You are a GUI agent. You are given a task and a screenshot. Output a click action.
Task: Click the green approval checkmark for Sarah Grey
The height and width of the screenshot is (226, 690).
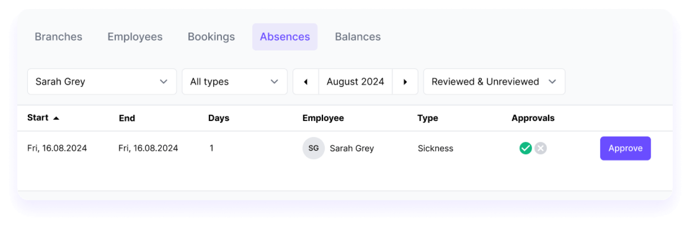pyautogui.click(x=525, y=148)
